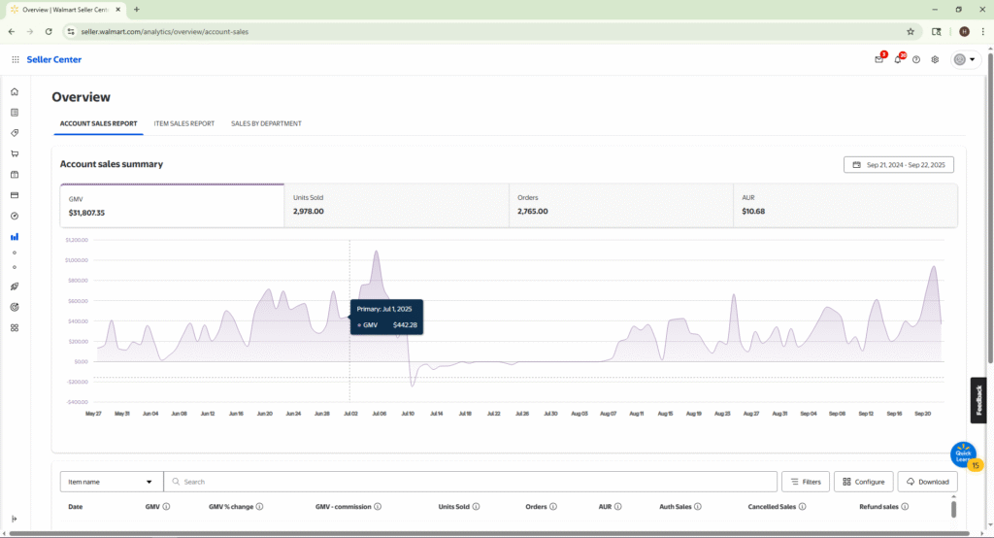Click the Filters button

tap(805, 482)
